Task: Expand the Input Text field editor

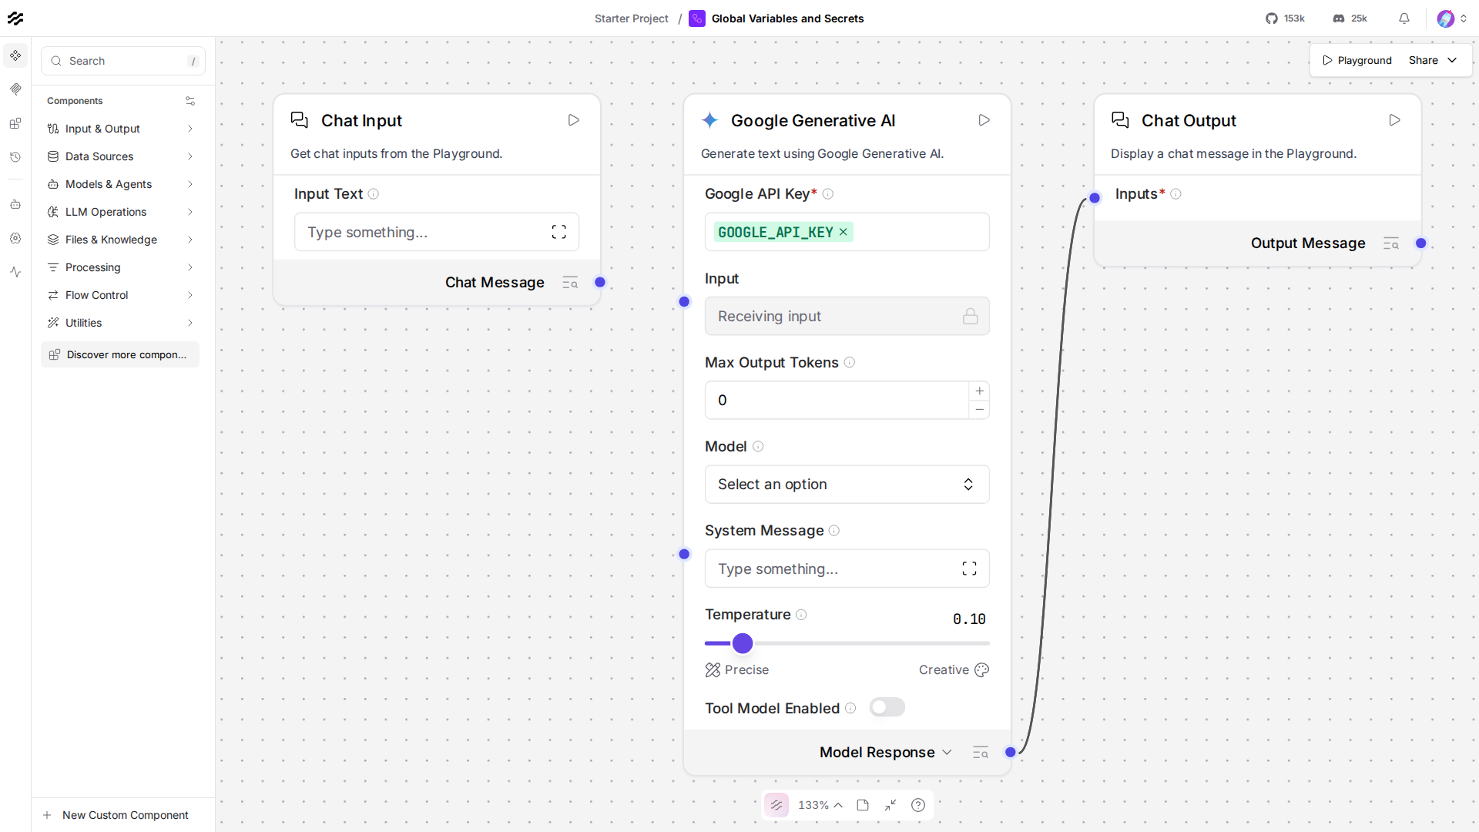Action: (x=559, y=232)
